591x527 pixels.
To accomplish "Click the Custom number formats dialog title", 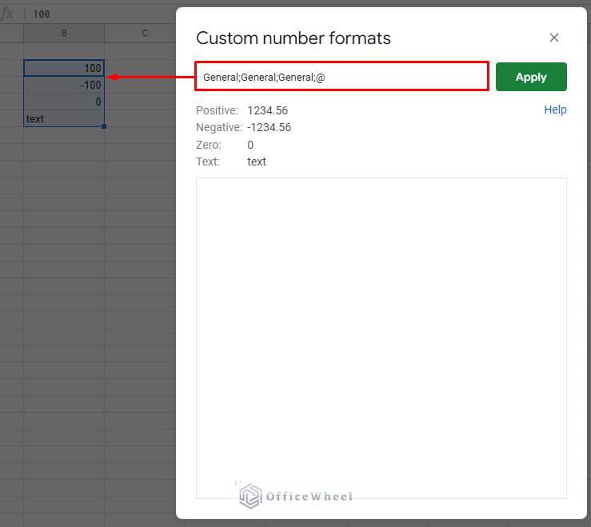I will coord(294,38).
